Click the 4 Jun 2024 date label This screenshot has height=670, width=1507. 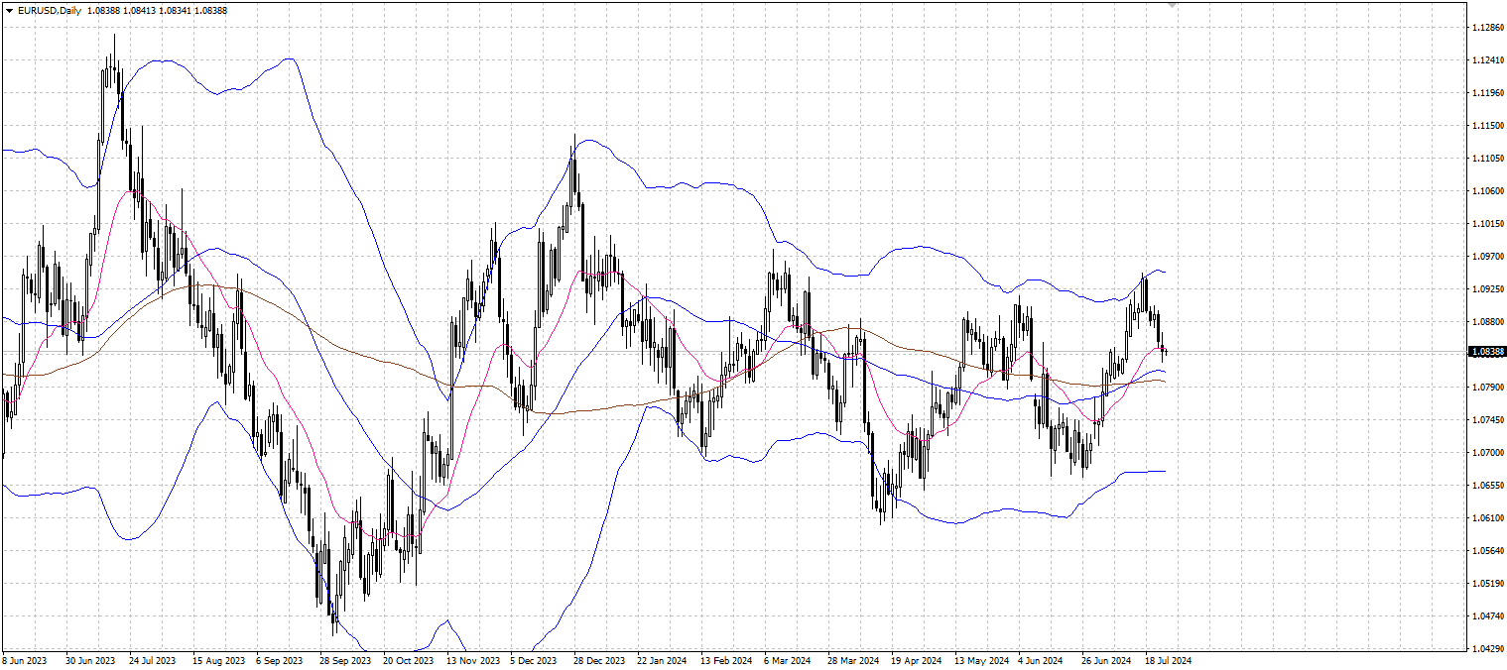coord(1041,660)
